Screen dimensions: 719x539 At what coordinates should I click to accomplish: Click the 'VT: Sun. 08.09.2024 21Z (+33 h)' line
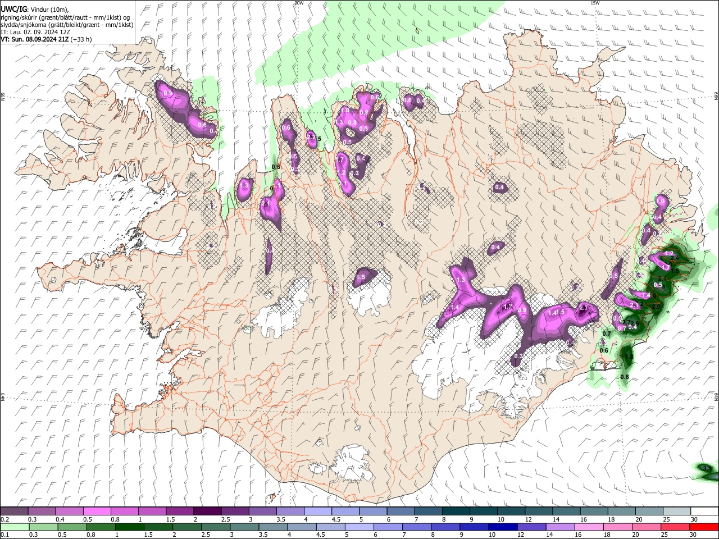(x=46, y=39)
